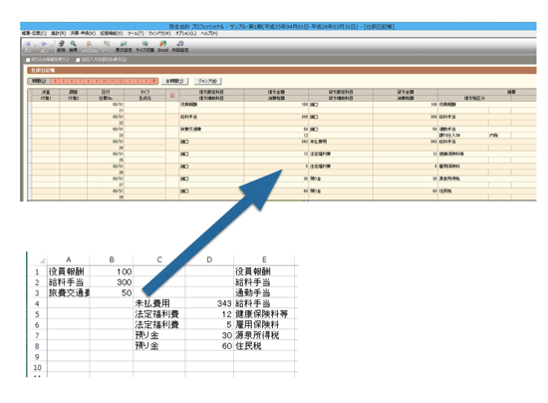Click the 期間(O) period button

coord(39,81)
